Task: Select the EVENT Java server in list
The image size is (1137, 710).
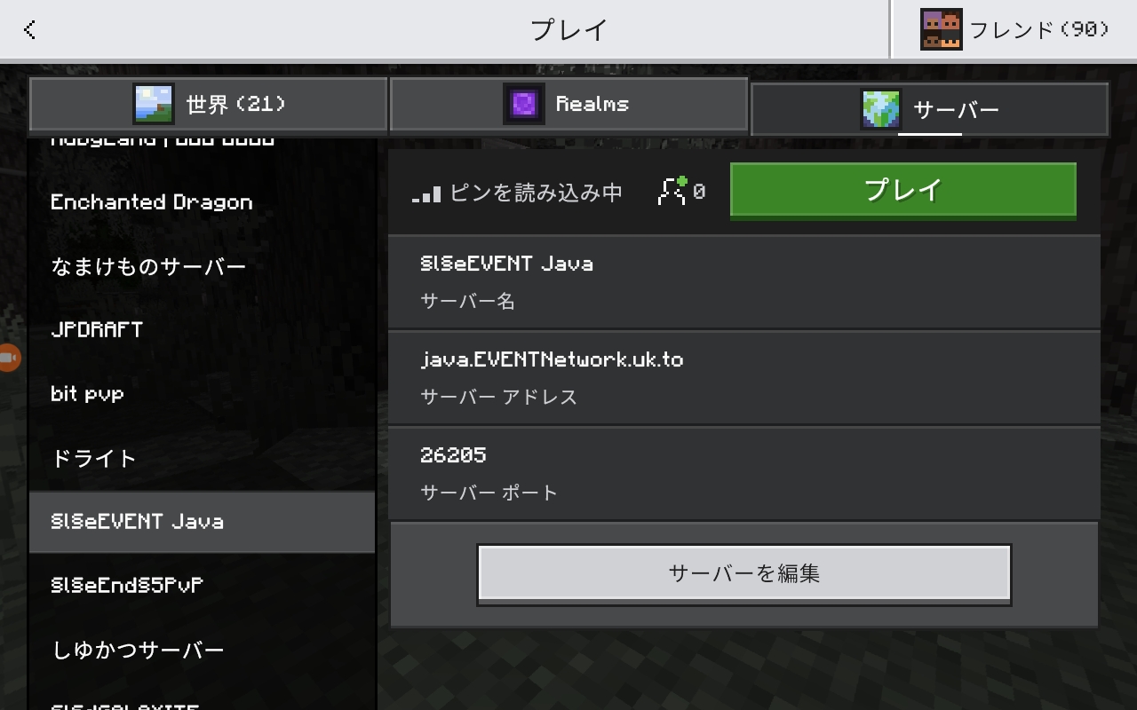Action: 202,522
